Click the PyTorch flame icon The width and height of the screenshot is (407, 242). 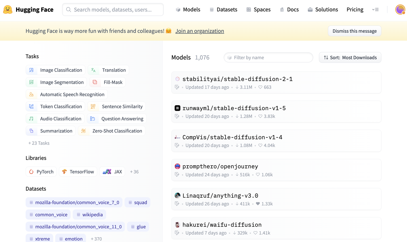(x=31, y=171)
